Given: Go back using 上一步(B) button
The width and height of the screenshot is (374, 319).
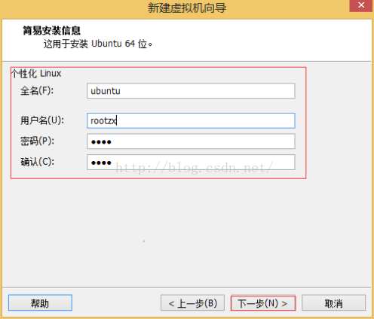Looking at the screenshot, I should pyautogui.click(x=192, y=303).
